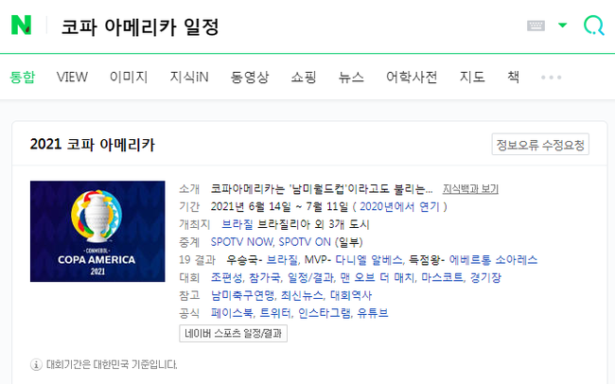
Task: Click the Copa America 2021 thumbnail image
Action: coord(97,231)
